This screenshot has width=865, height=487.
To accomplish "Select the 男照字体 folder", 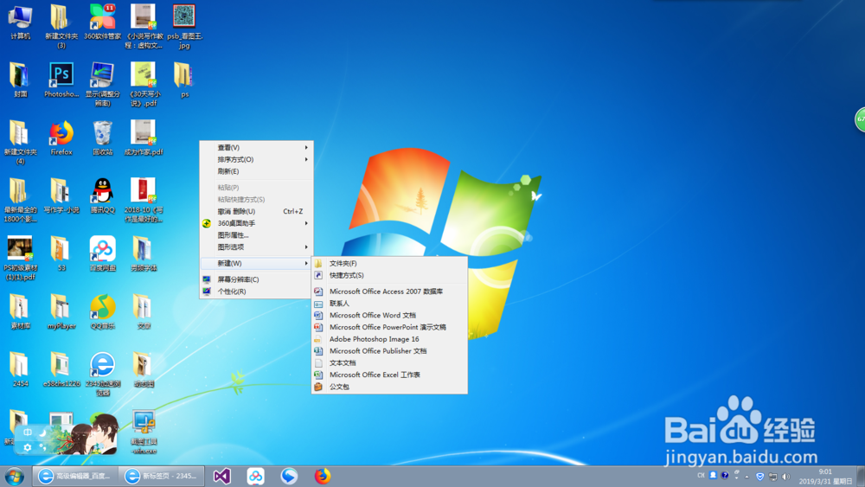I will 144,254.
